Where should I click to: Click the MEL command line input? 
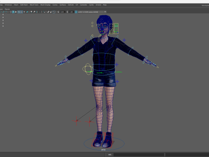tap(139, 155)
